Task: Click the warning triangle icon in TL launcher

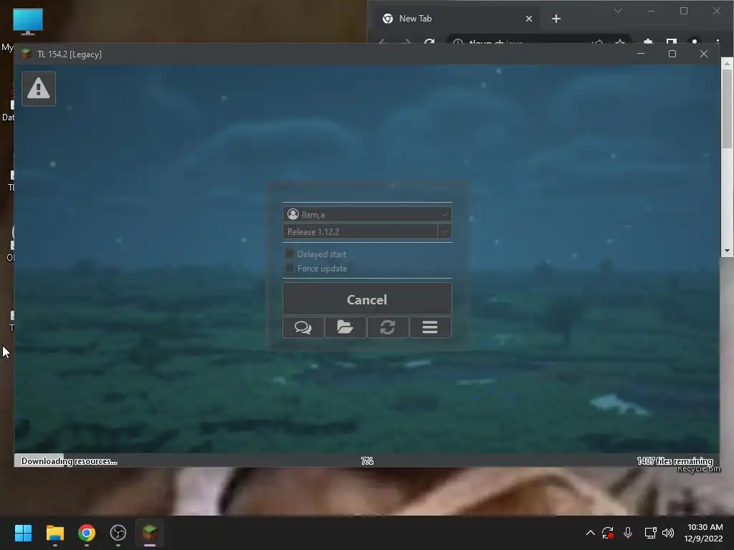Action: click(39, 88)
